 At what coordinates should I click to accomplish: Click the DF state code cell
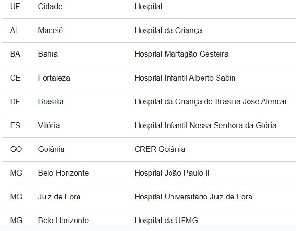pos(15,102)
